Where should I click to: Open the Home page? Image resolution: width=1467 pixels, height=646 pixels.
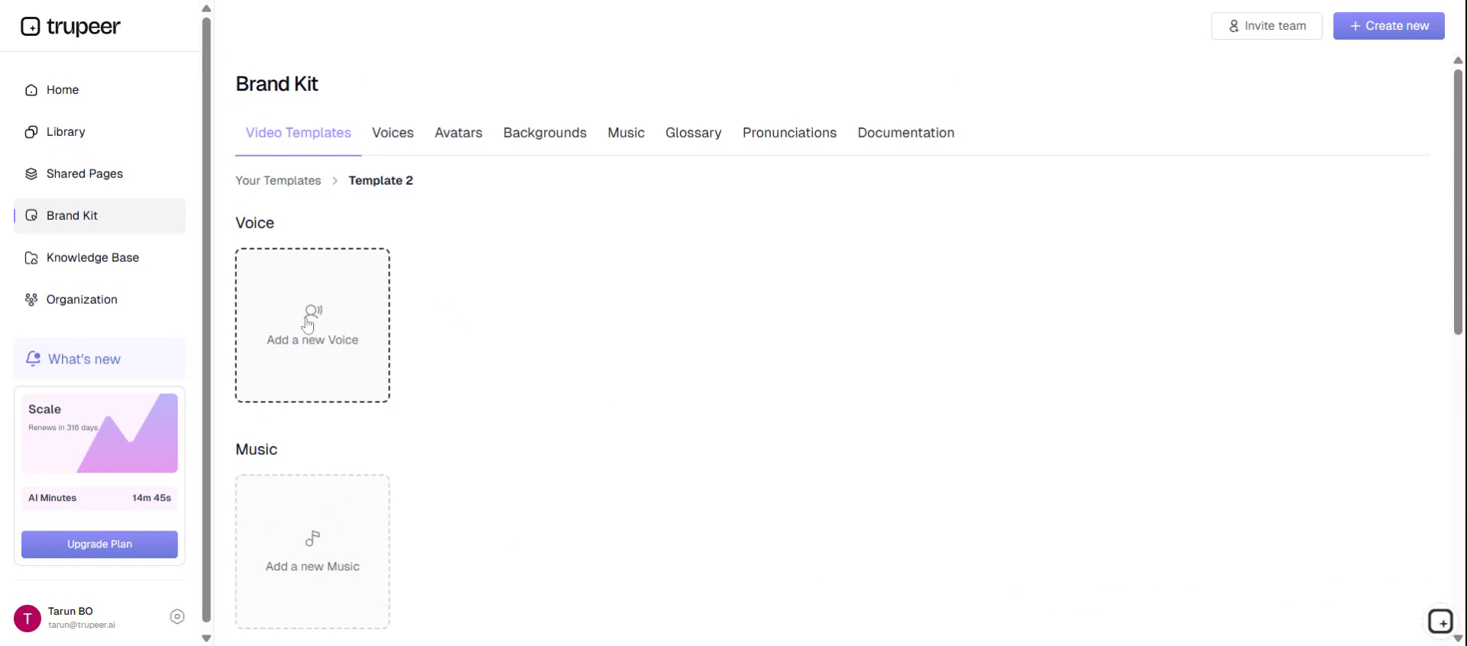coord(99,90)
